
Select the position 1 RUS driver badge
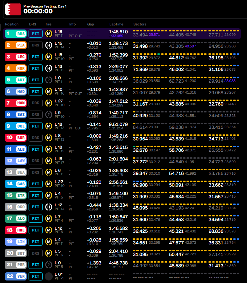[x=16, y=34]
